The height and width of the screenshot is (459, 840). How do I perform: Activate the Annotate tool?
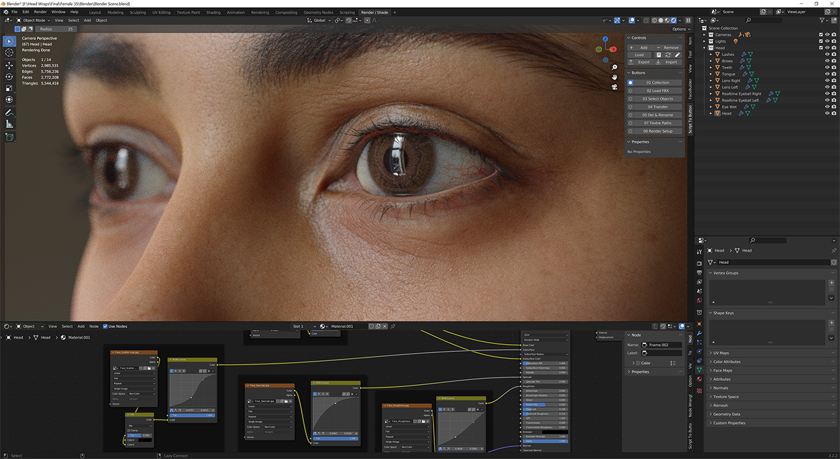(8, 112)
